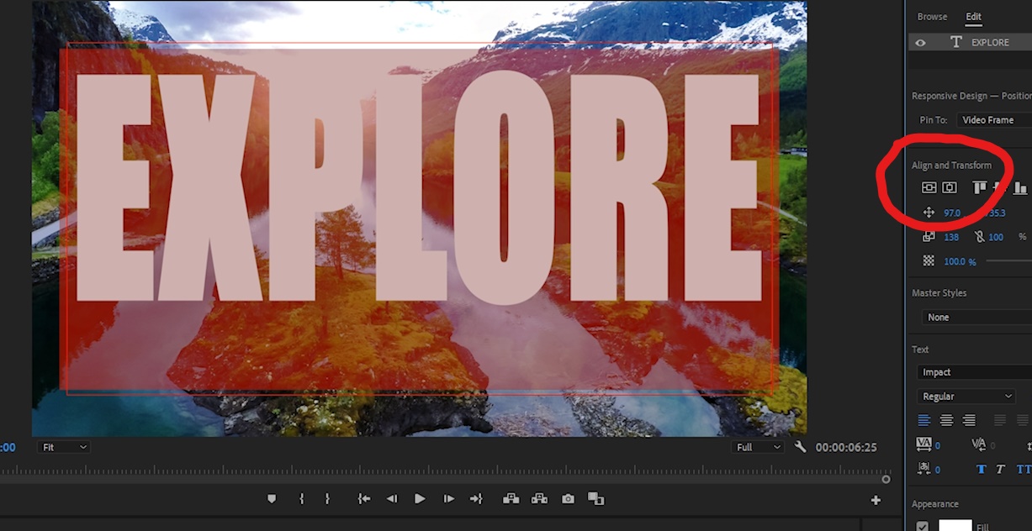The image size is (1032, 531).
Task: Click the Mark In bracket icon
Action: pyautogui.click(x=301, y=499)
